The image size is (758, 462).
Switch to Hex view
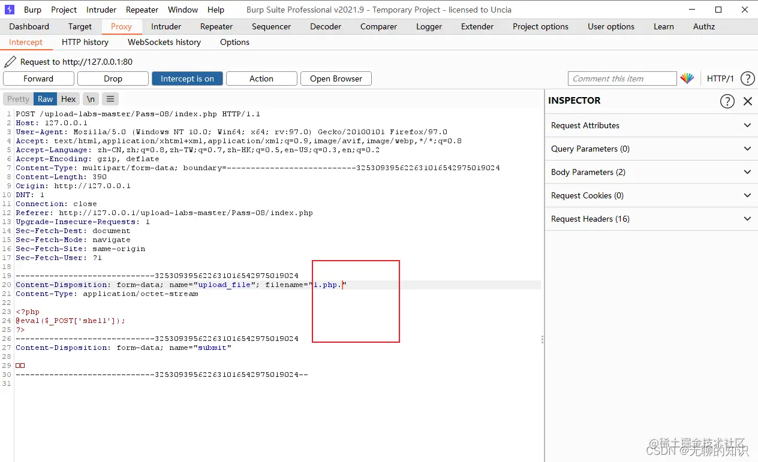pyautogui.click(x=68, y=99)
